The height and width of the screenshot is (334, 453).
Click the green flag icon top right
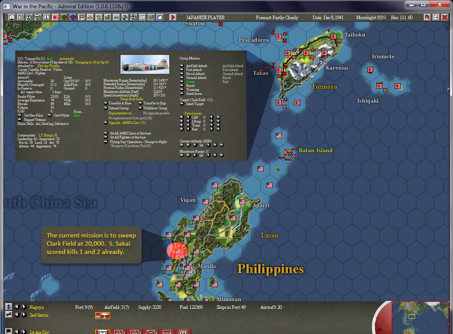(x=427, y=17)
